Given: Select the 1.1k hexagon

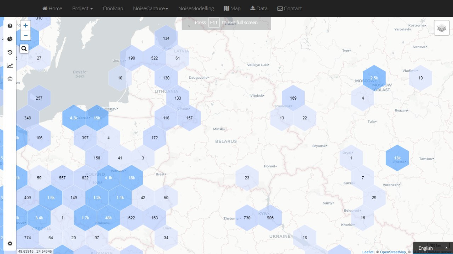Looking at the screenshot, I should click(x=120, y=198).
